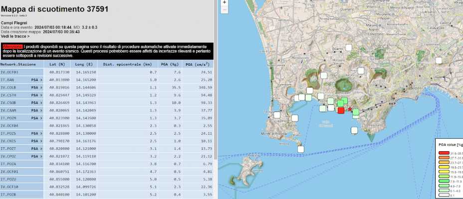Screen dimensions: 463x199
Task: Click longitude 14.165200 of IT.BAN
Action: click(86, 80)
